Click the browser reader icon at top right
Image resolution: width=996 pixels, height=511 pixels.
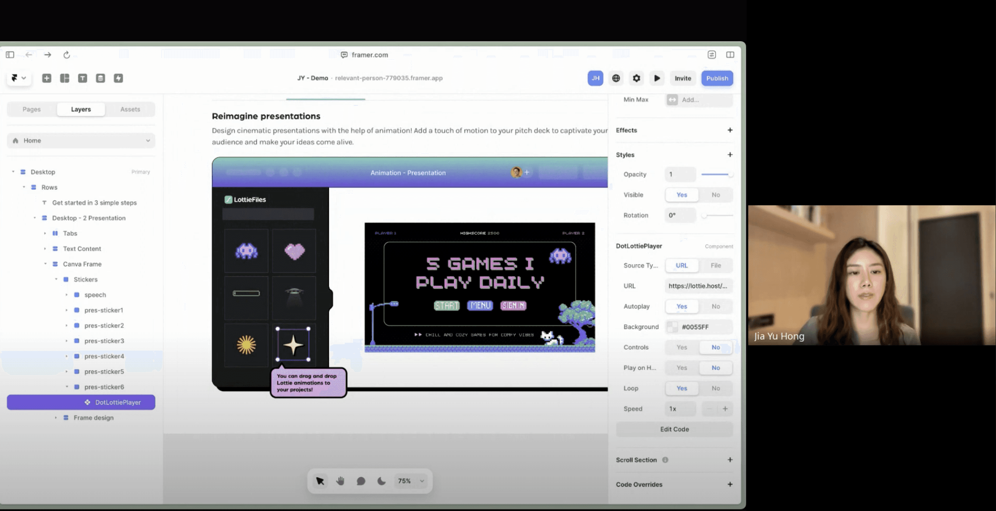pos(712,55)
